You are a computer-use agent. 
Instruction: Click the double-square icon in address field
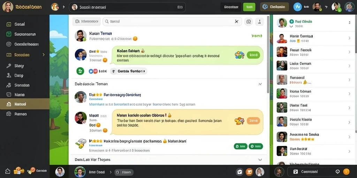coord(180,7)
